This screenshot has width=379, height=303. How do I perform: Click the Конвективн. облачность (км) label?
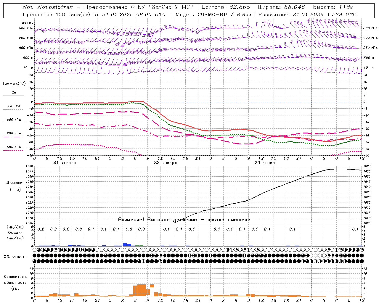[x=15, y=282]
